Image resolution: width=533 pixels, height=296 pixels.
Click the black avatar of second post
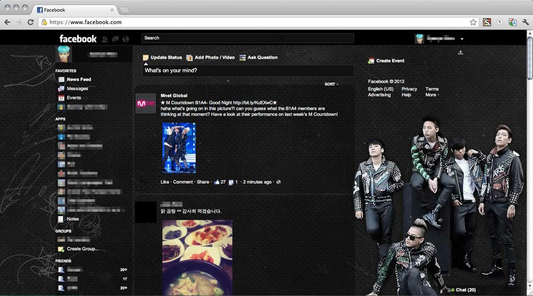(146, 212)
